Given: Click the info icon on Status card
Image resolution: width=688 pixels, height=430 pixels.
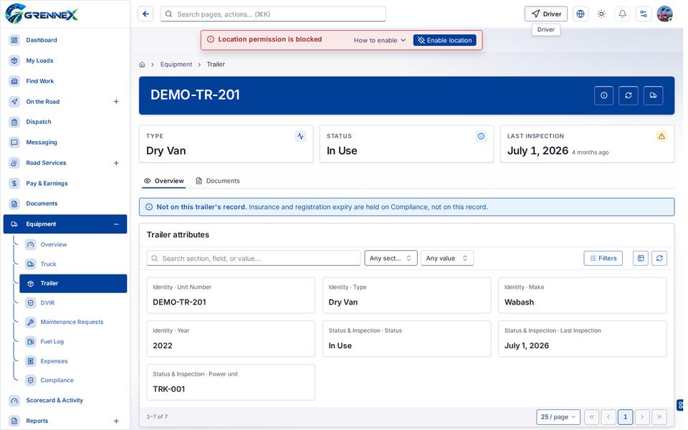Looking at the screenshot, I should pyautogui.click(x=481, y=136).
